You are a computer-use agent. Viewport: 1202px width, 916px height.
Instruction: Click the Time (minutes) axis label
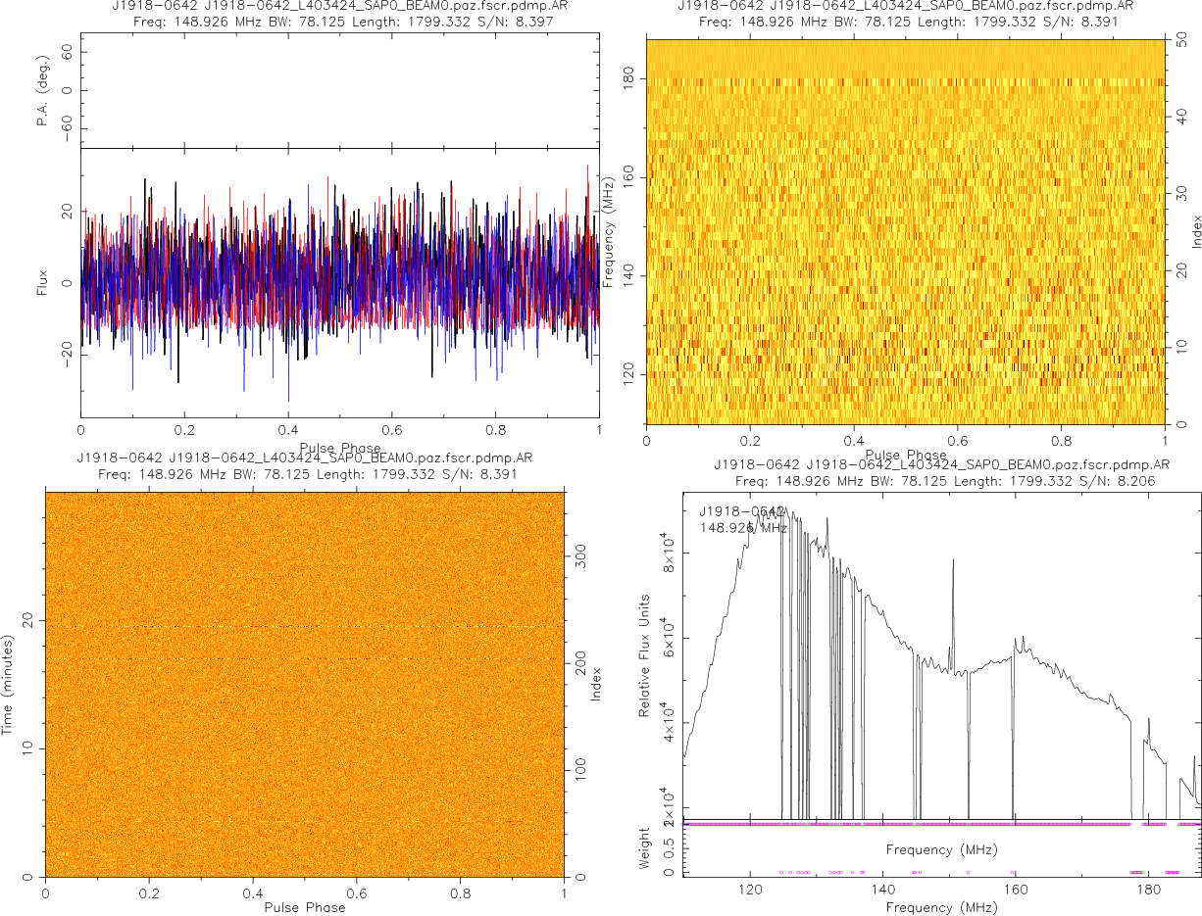[x=7, y=684]
